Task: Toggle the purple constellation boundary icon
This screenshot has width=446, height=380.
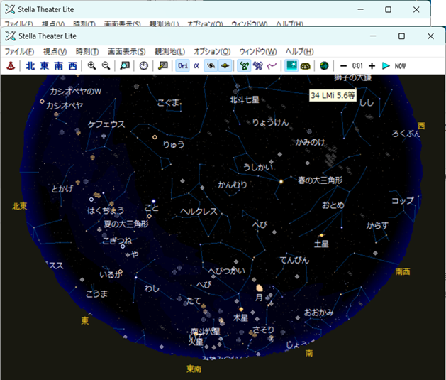Action: pyautogui.click(x=272, y=66)
